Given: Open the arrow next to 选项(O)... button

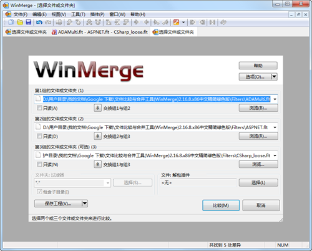Looking at the screenshot, I should click(275, 77).
